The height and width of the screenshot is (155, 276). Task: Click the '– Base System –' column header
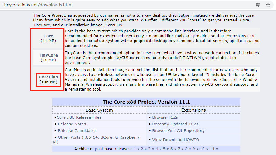[x=99, y=110]
